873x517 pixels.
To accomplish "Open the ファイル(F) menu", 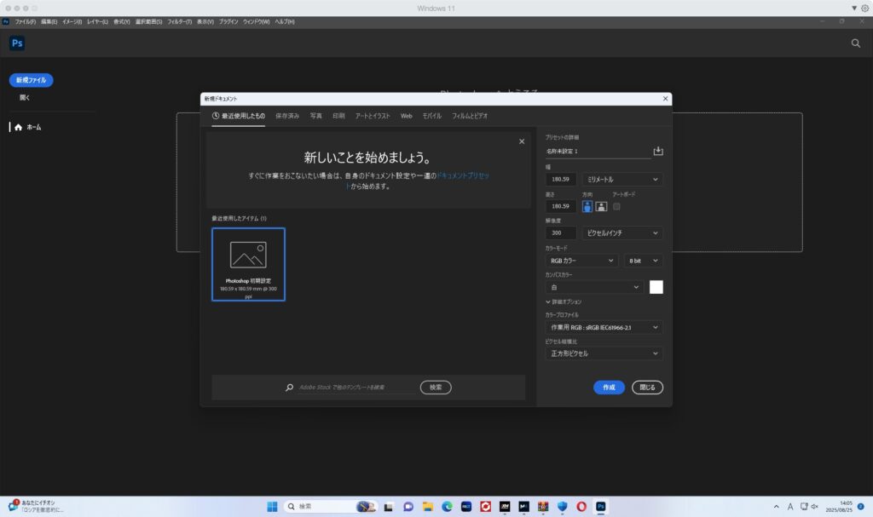I will (x=25, y=21).
